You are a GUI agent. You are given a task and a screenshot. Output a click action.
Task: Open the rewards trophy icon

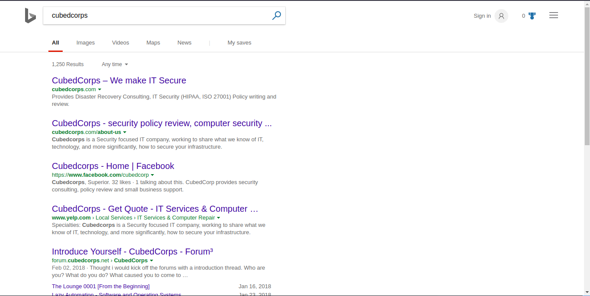point(532,16)
